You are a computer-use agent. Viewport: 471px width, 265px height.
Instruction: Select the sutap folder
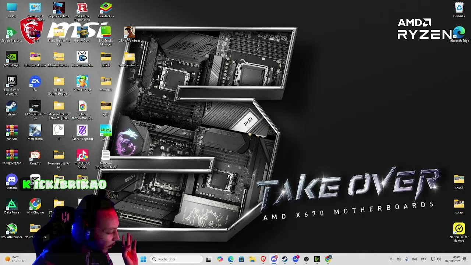coord(459,206)
